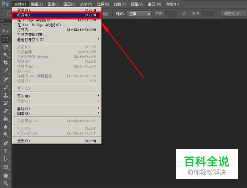Select the Dodge tool
The width and height of the screenshot is (247, 188).
[x=6, y=134]
